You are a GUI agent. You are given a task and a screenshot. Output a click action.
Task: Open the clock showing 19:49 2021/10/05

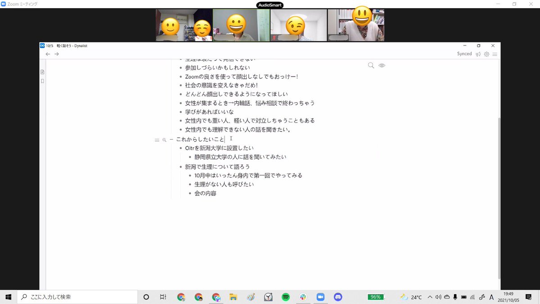(509, 297)
